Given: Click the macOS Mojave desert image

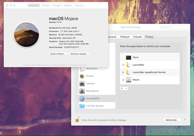Looking at the screenshot, I should click(26, 35).
